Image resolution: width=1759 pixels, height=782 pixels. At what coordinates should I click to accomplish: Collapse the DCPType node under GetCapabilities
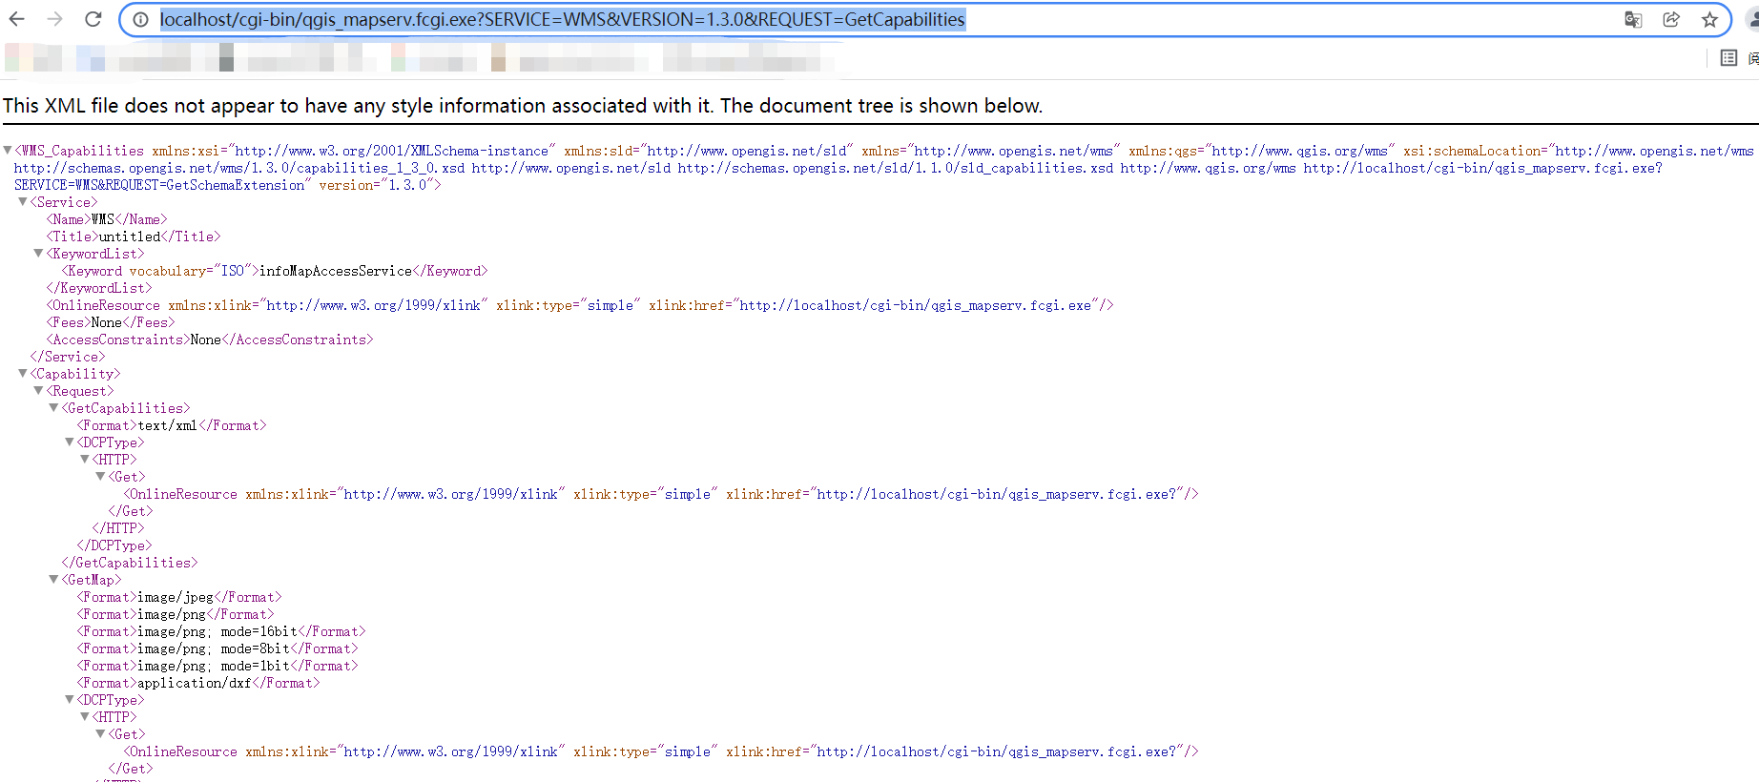(69, 442)
